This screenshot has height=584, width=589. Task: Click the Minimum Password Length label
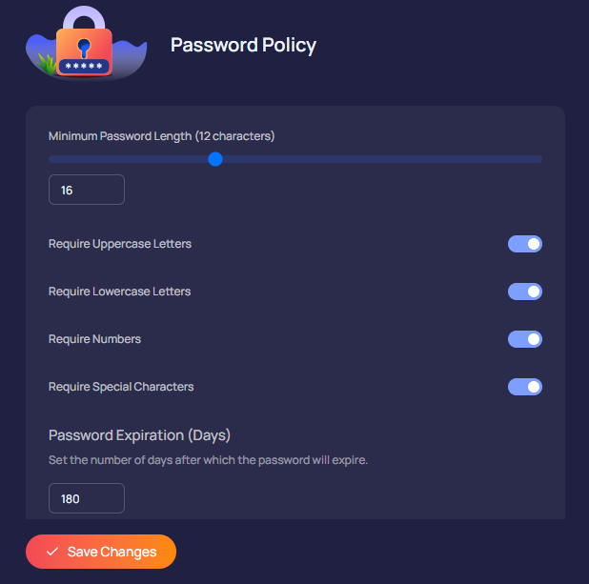click(161, 136)
